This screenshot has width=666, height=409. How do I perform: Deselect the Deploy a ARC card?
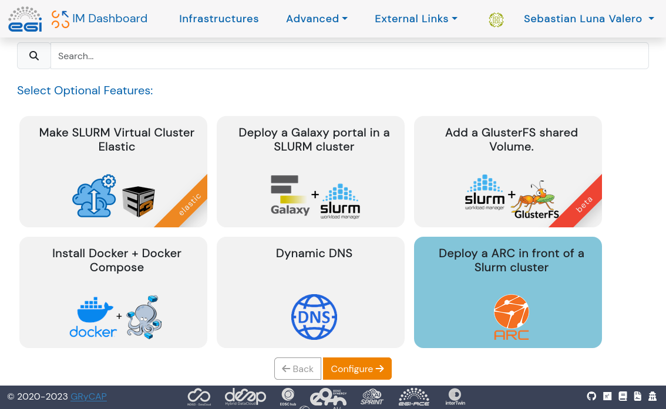click(508, 292)
